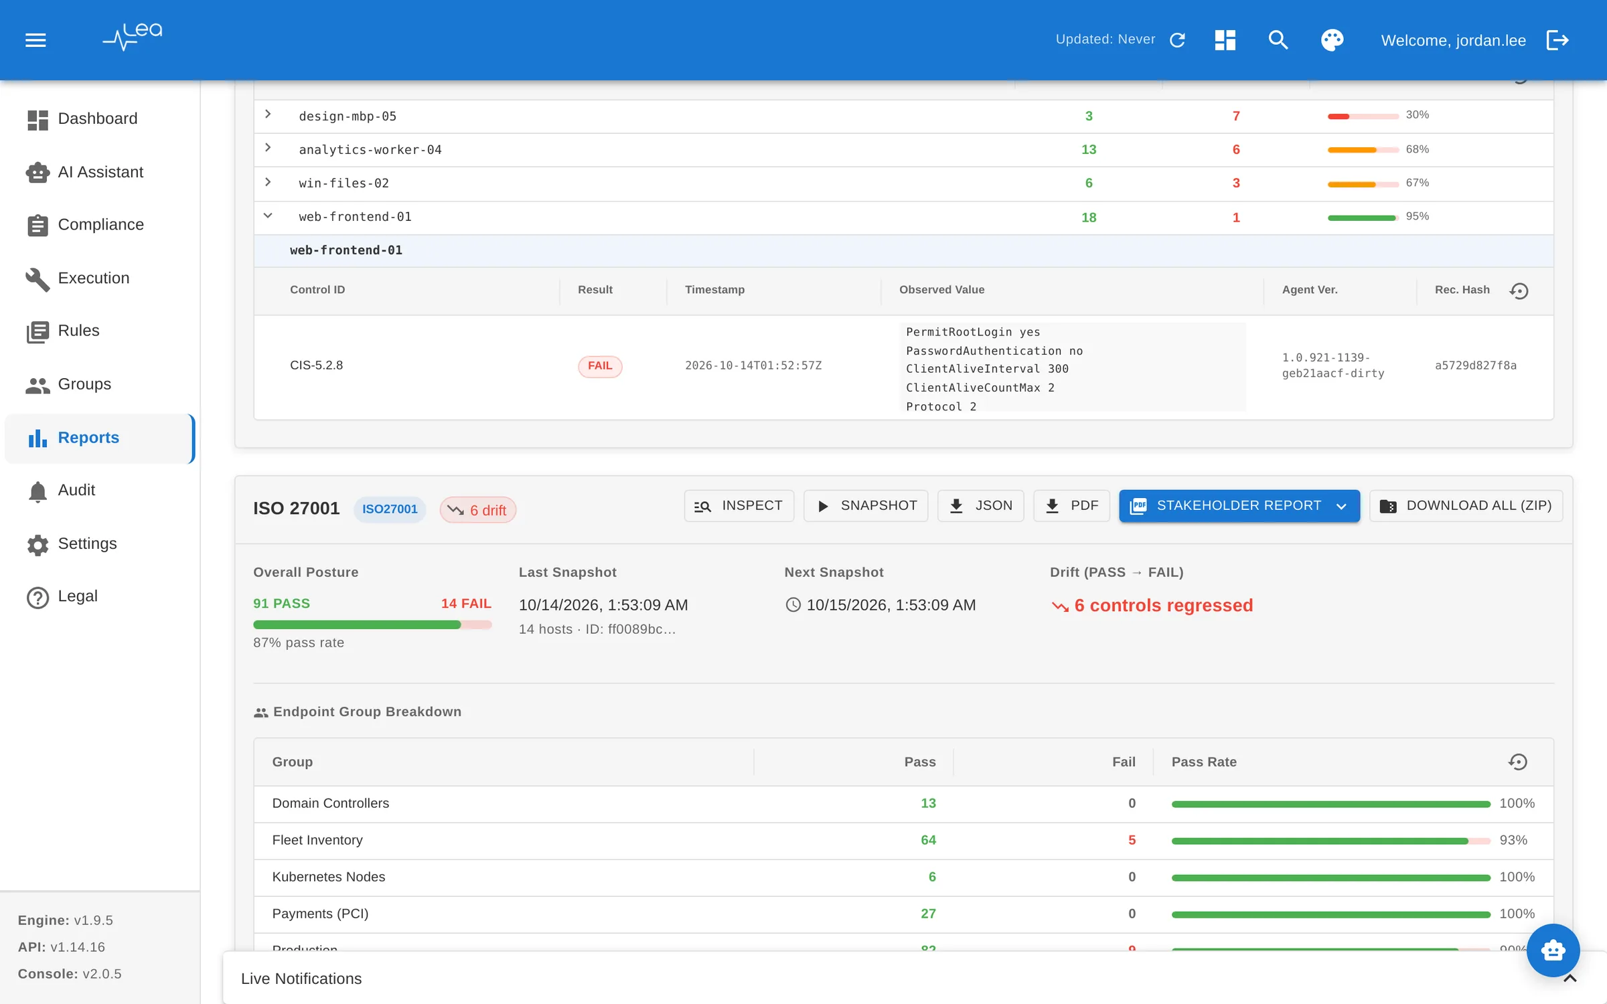Click 'Welcome, jordan.lee' text
Viewport: 1607px width, 1004px height.
[1454, 41]
